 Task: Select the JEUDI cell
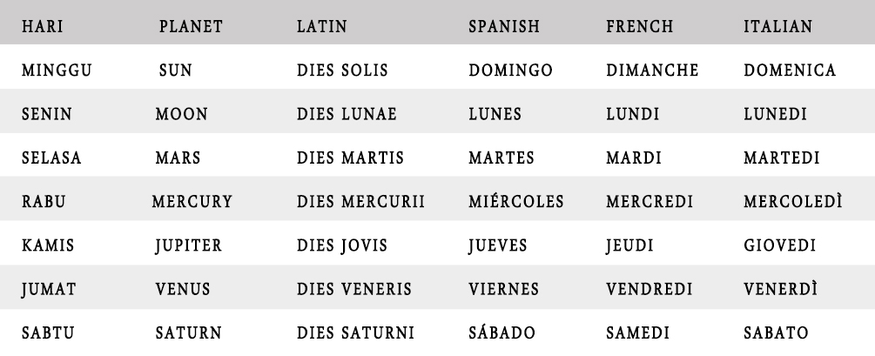[629, 245]
